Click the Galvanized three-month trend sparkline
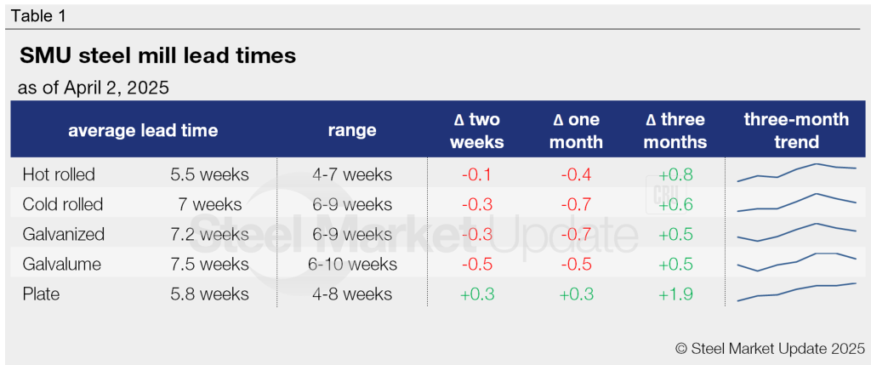The width and height of the screenshot is (871, 365). click(x=796, y=232)
